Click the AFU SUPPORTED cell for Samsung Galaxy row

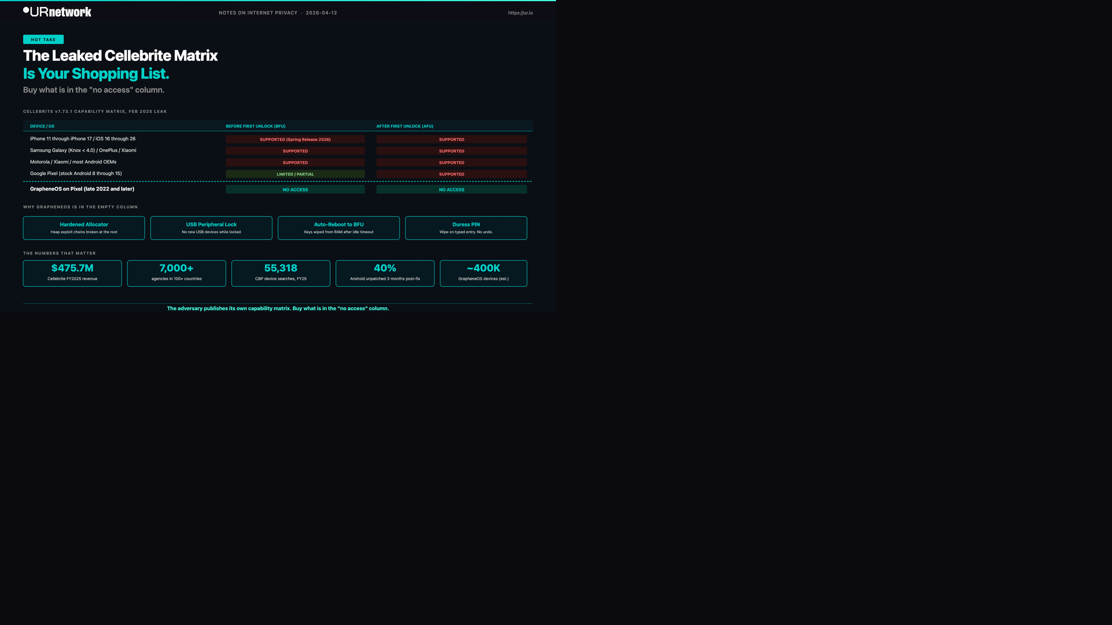(x=452, y=151)
